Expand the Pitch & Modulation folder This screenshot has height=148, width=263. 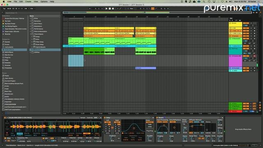tap(30, 32)
